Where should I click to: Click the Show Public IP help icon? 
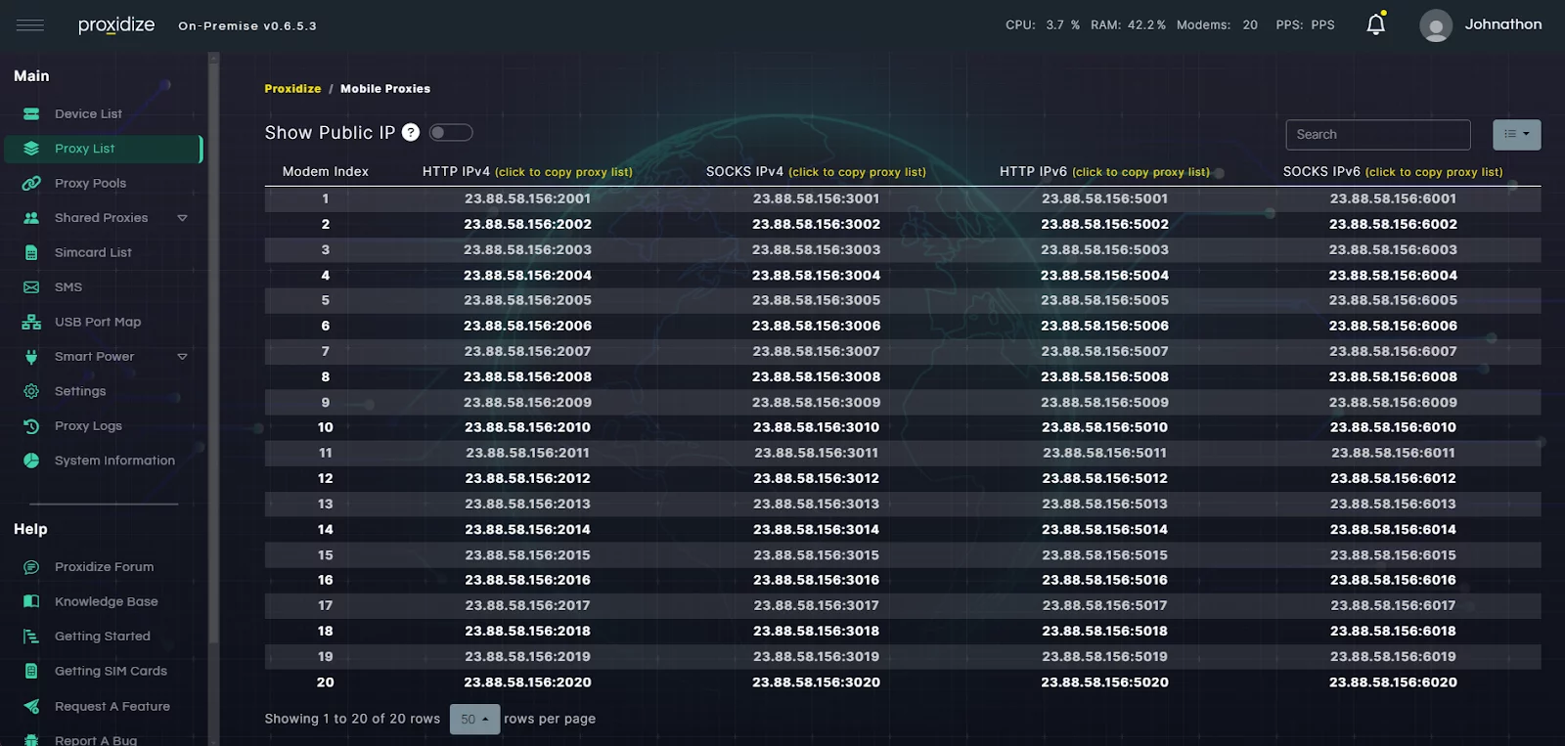(x=411, y=133)
